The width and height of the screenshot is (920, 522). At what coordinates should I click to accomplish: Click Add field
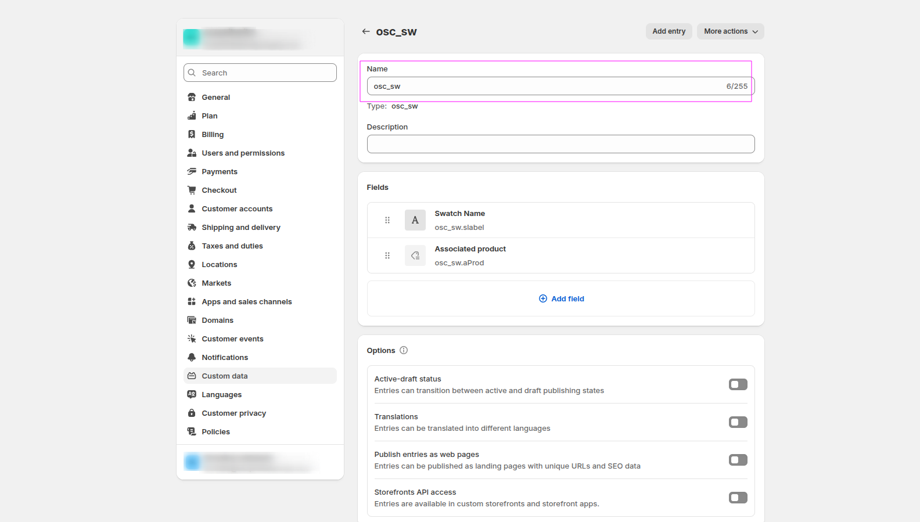[x=561, y=298]
